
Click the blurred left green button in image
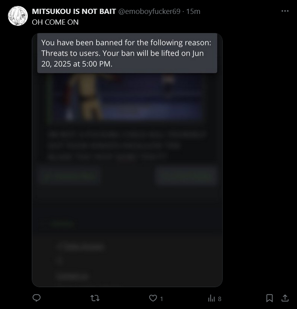69,176
